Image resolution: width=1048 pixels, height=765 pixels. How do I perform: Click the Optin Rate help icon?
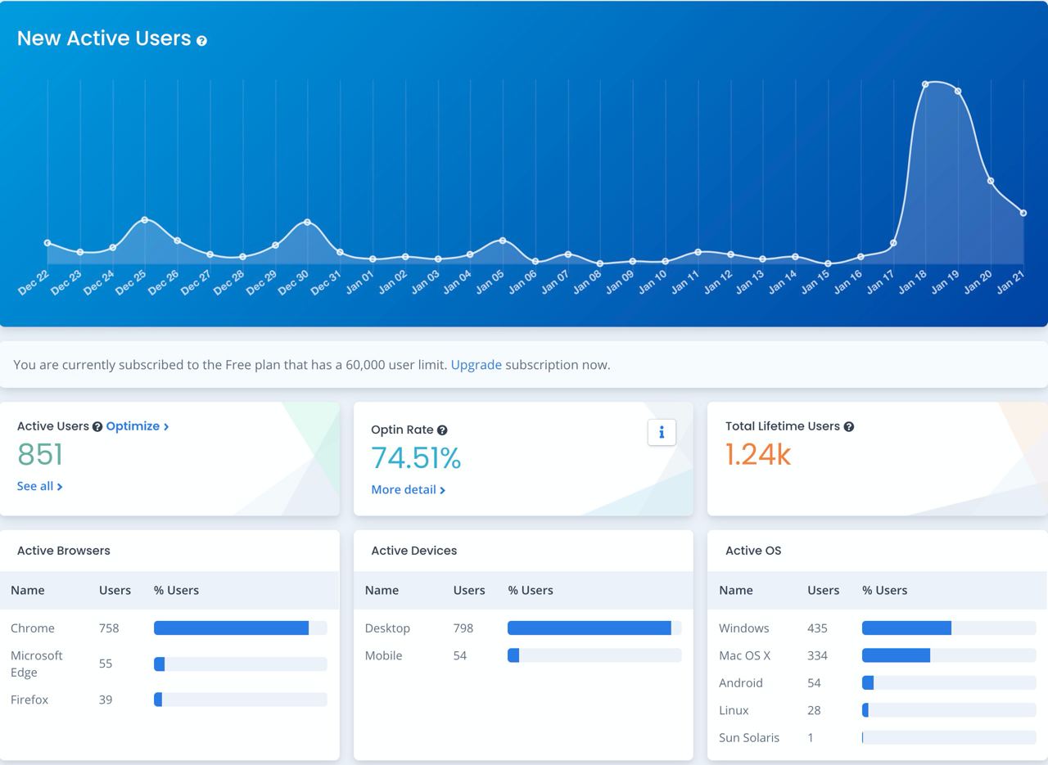442,430
